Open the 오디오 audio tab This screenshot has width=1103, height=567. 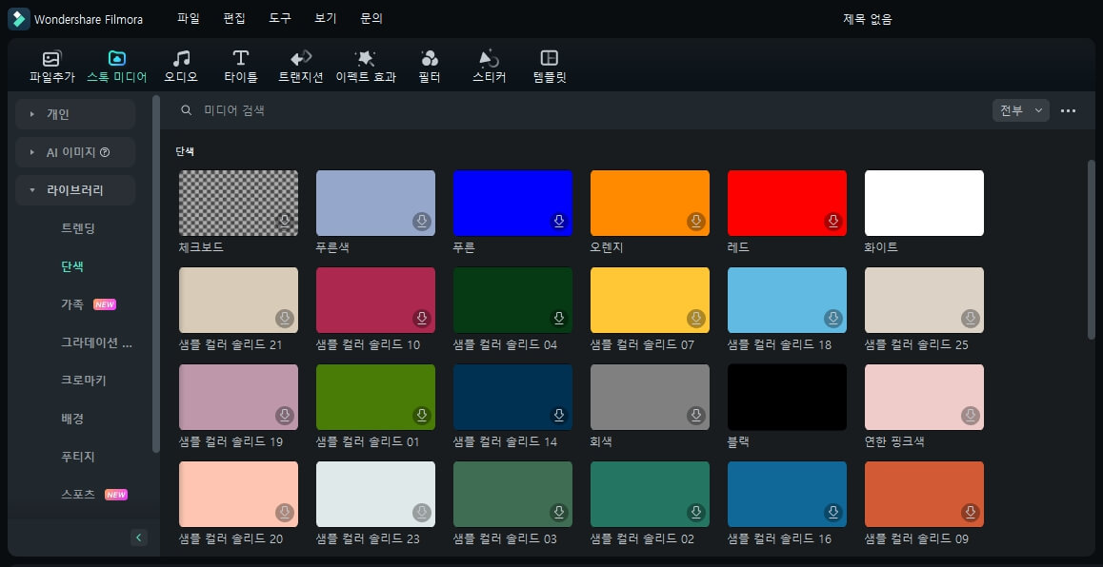pos(181,68)
